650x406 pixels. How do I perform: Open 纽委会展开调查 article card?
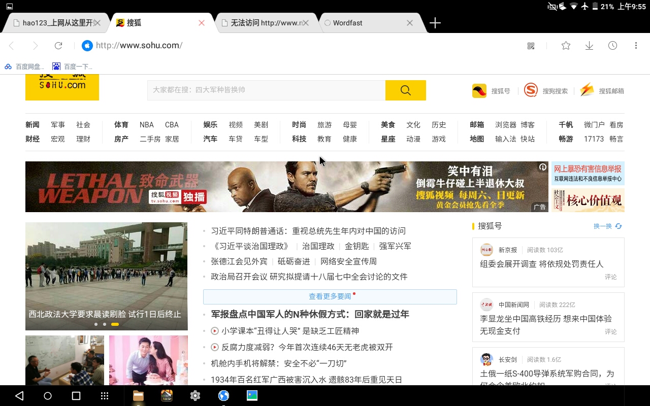(x=542, y=264)
